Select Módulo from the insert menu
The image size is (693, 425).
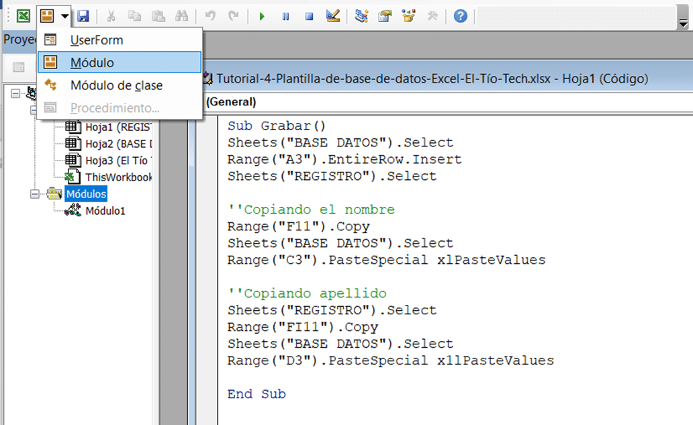pyautogui.click(x=92, y=62)
